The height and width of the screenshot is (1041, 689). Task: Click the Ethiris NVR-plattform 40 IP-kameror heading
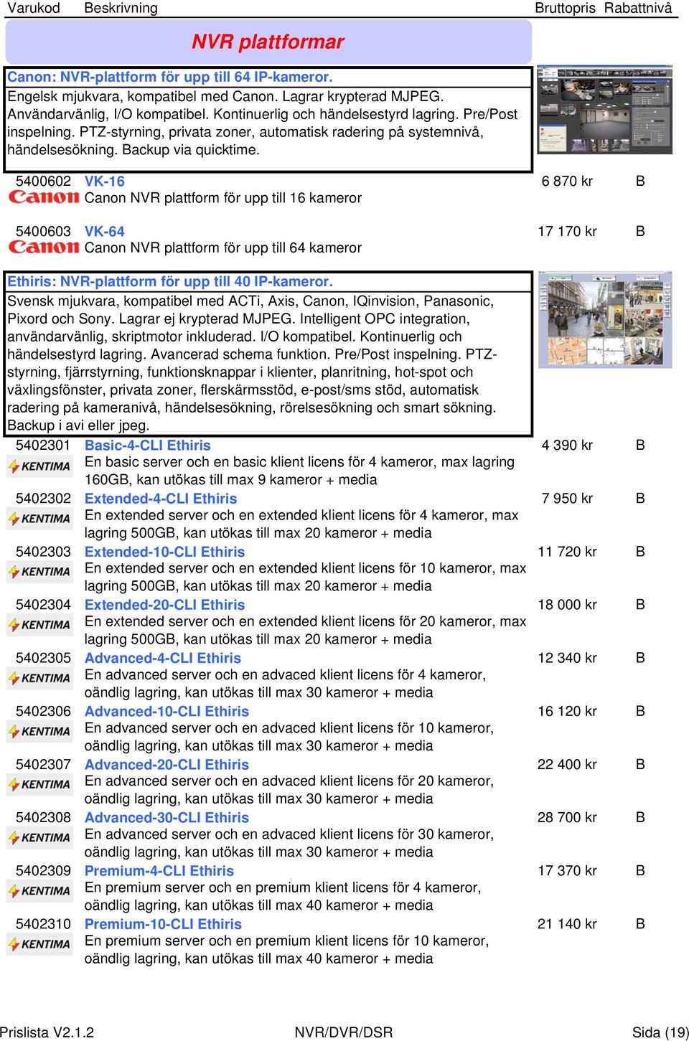170,281
